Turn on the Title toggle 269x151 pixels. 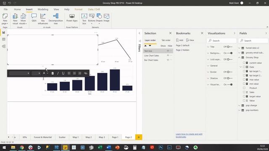click(229, 47)
